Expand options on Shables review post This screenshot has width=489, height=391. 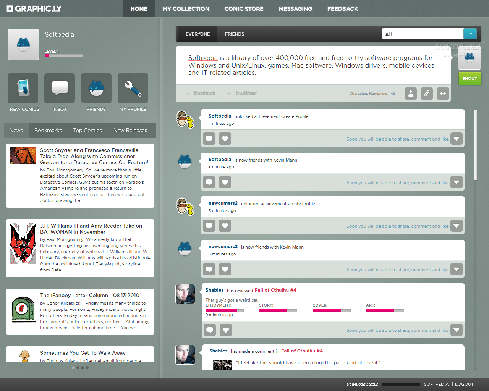click(457, 330)
